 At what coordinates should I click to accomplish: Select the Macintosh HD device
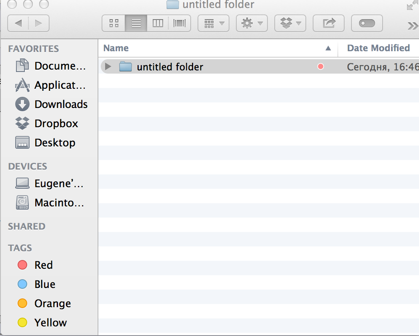tap(50, 203)
